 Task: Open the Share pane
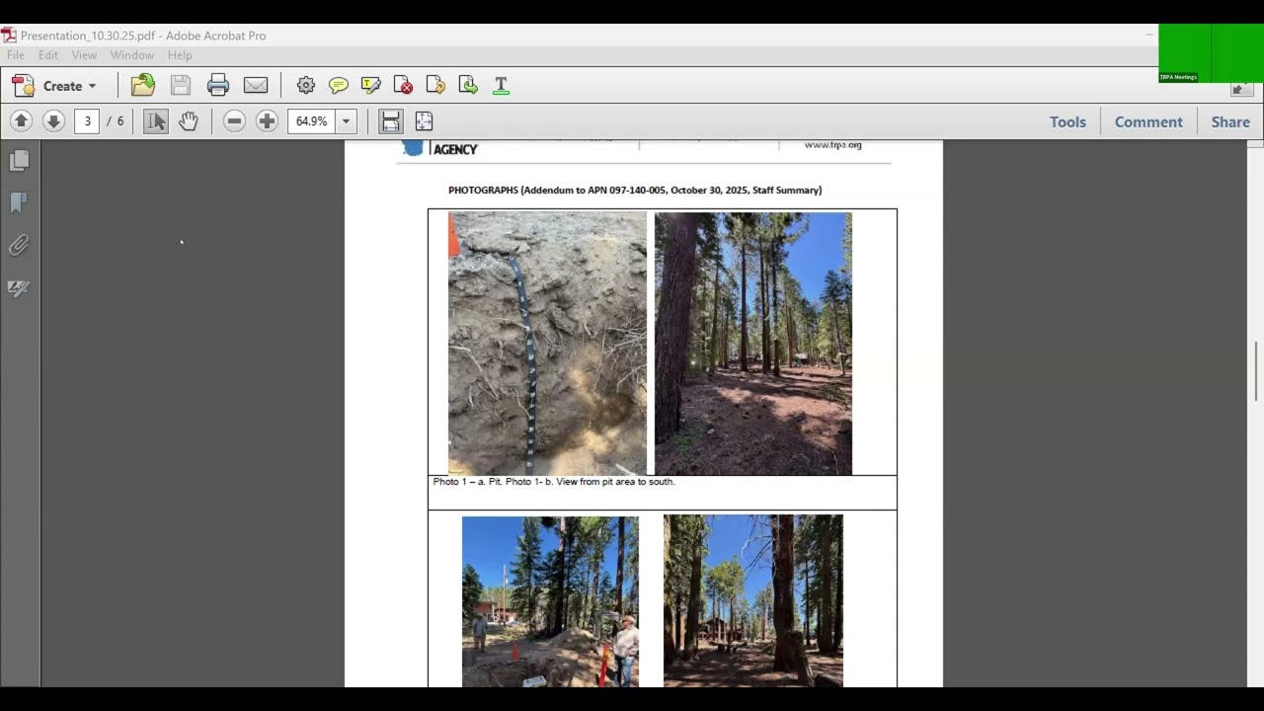[1230, 121]
